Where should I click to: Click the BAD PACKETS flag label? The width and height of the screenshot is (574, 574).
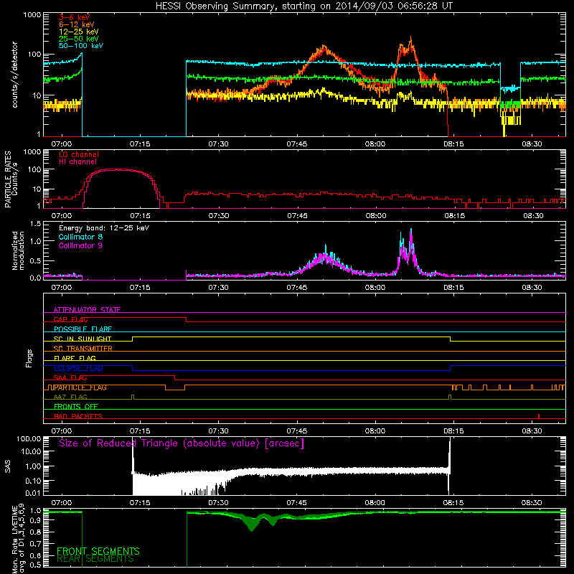pyautogui.click(x=78, y=416)
